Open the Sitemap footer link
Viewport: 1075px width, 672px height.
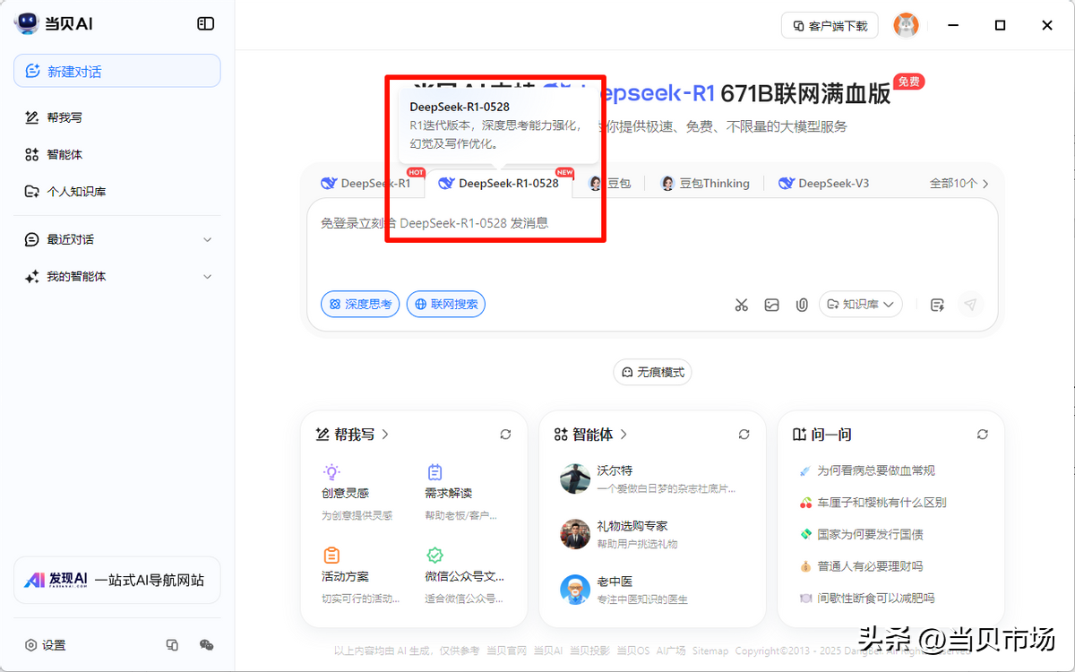click(710, 650)
